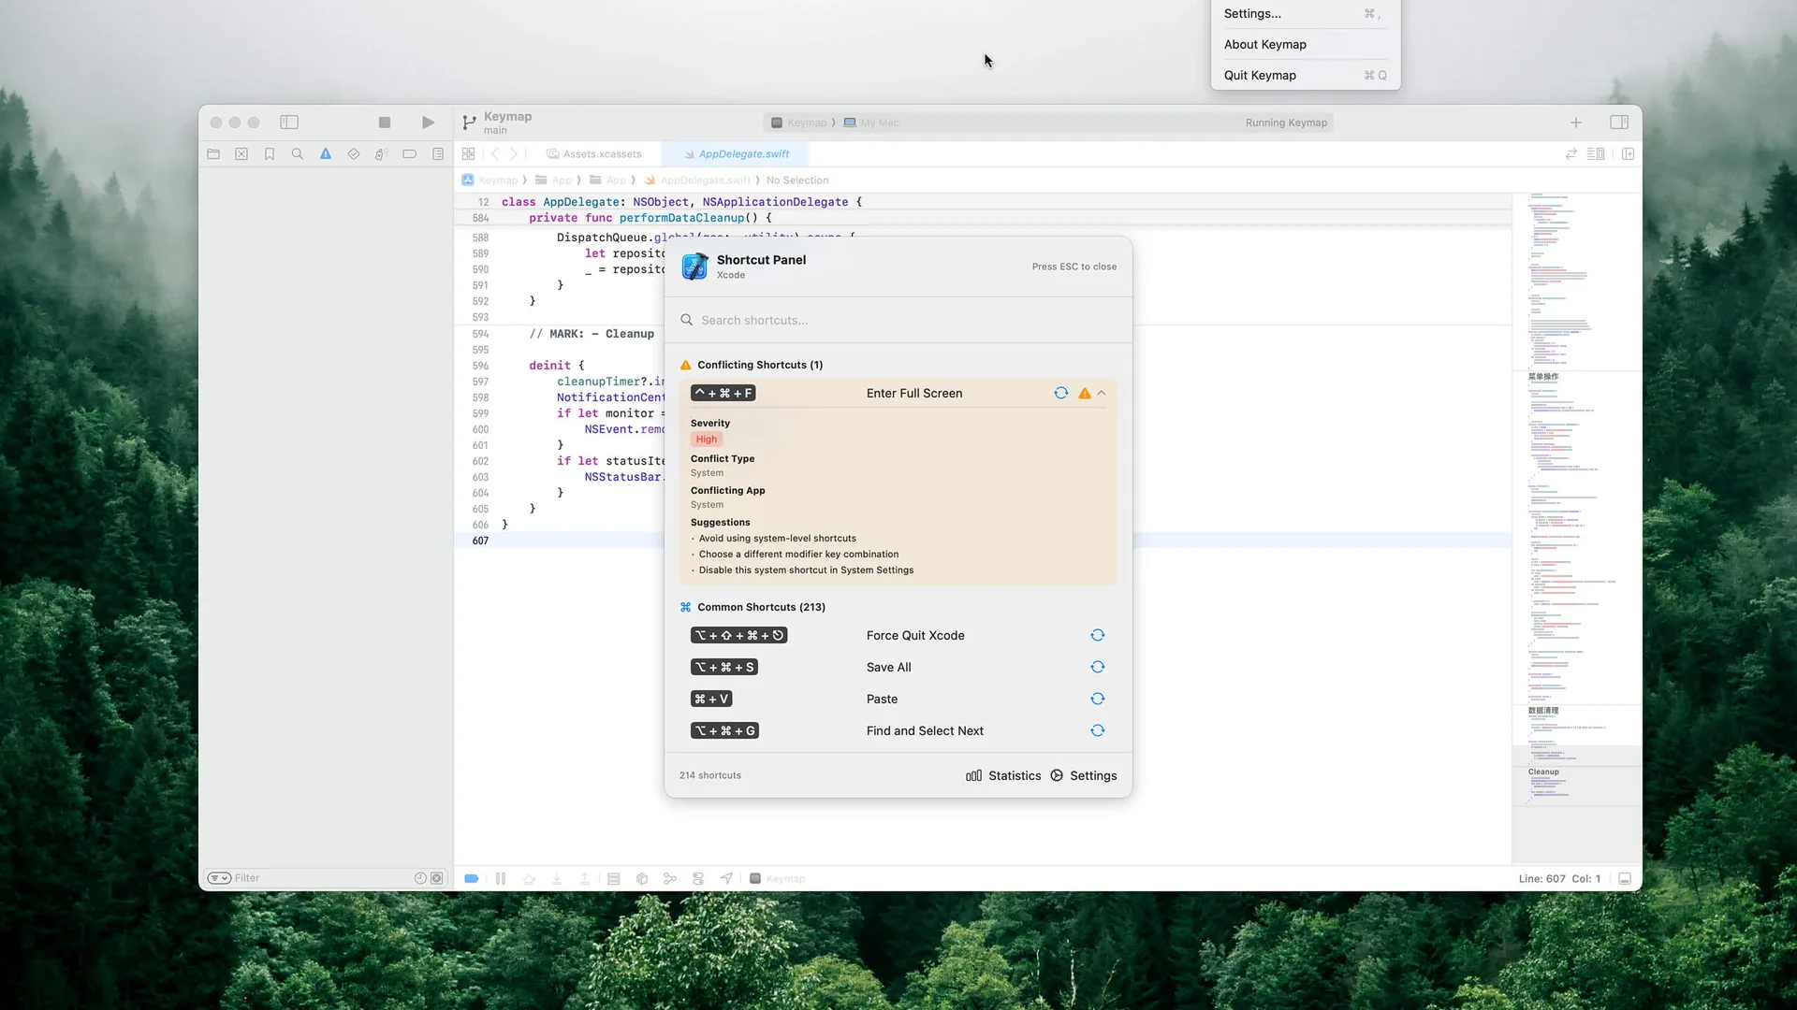Toggle source-controlled files filter icon
Screen dimensions: 1797x1010
pyautogui.click(x=436, y=878)
